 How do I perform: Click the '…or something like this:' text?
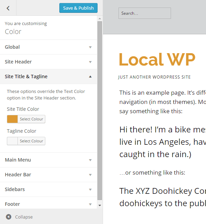tap(152, 173)
